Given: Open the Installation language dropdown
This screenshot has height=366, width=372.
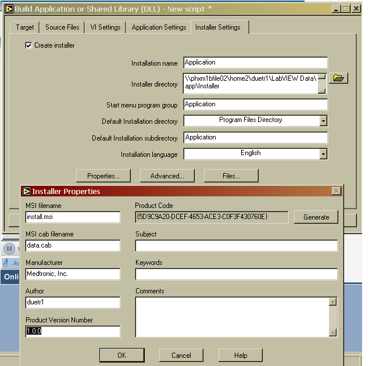Looking at the screenshot, I should click(x=323, y=154).
